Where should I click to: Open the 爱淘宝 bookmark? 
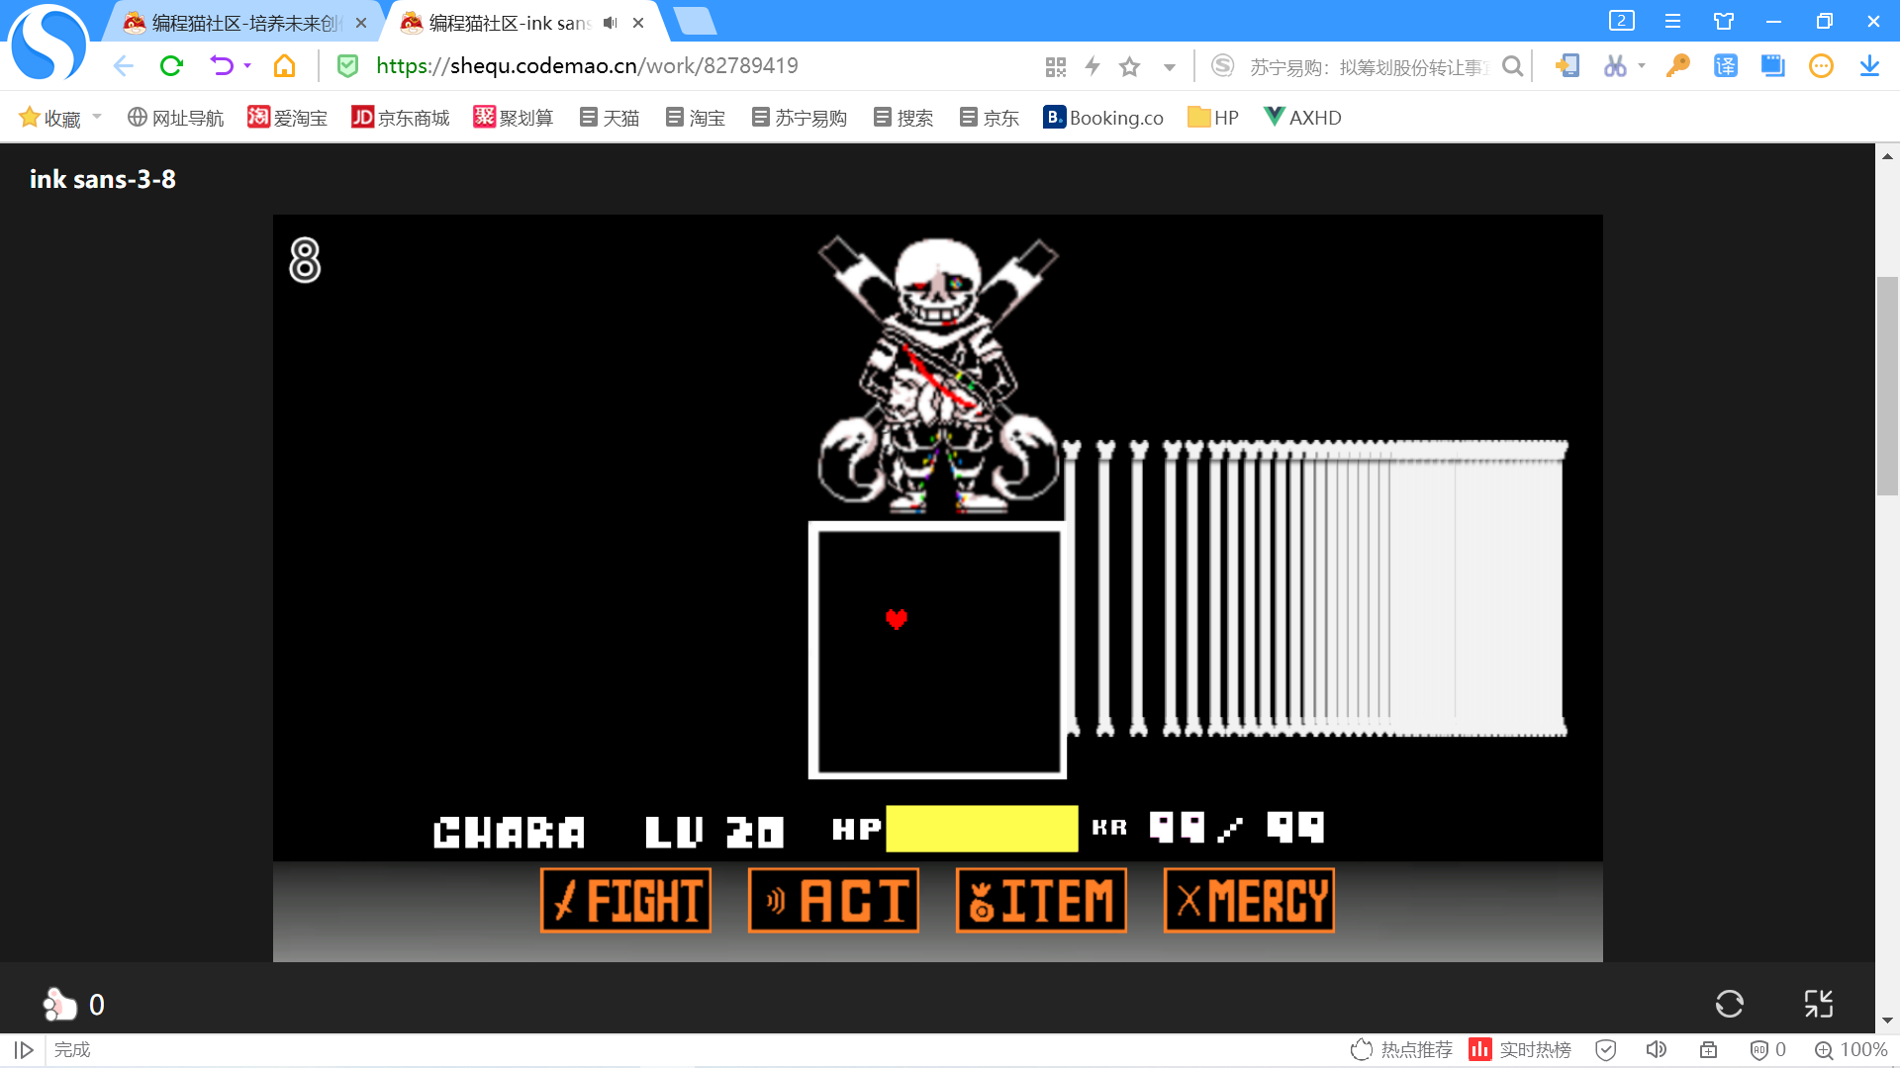(288, 118)
